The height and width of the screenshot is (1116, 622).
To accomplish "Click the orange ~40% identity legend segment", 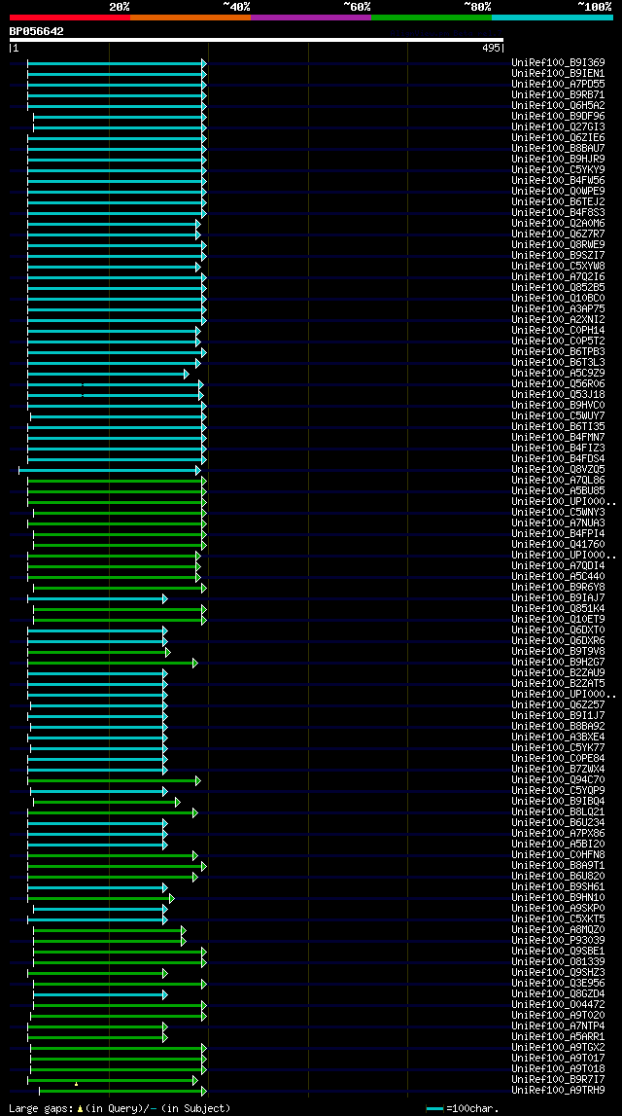I will coord(190,18).
